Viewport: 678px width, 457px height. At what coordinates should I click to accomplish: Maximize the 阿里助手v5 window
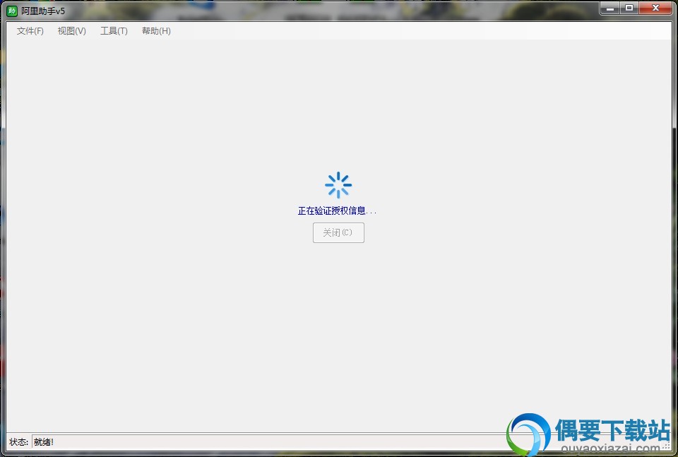coord(629,8)
